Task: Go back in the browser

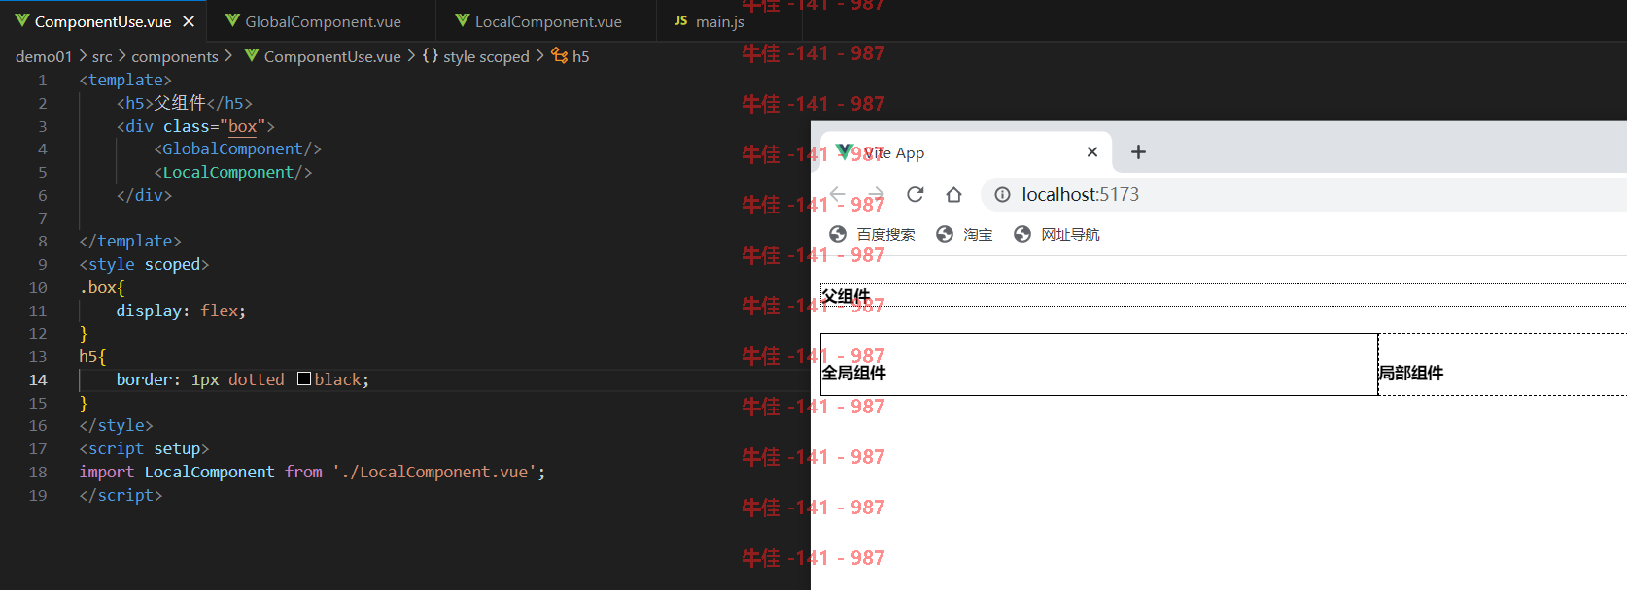Action: pos(837,194)
